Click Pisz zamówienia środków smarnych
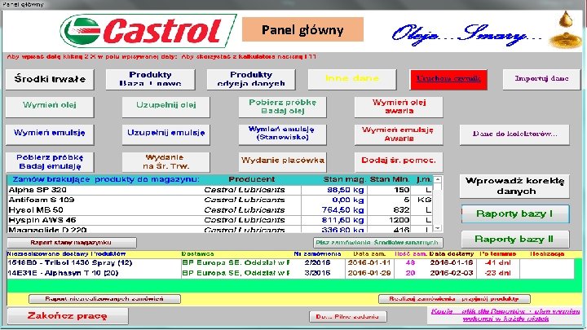 pos(378,243)
